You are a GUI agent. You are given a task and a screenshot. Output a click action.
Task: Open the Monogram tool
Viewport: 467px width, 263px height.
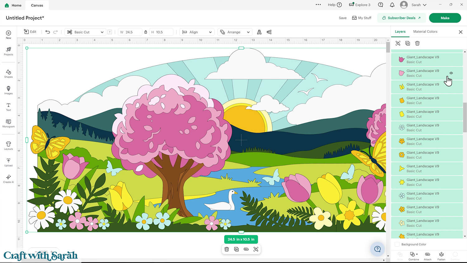click(8, 123)
